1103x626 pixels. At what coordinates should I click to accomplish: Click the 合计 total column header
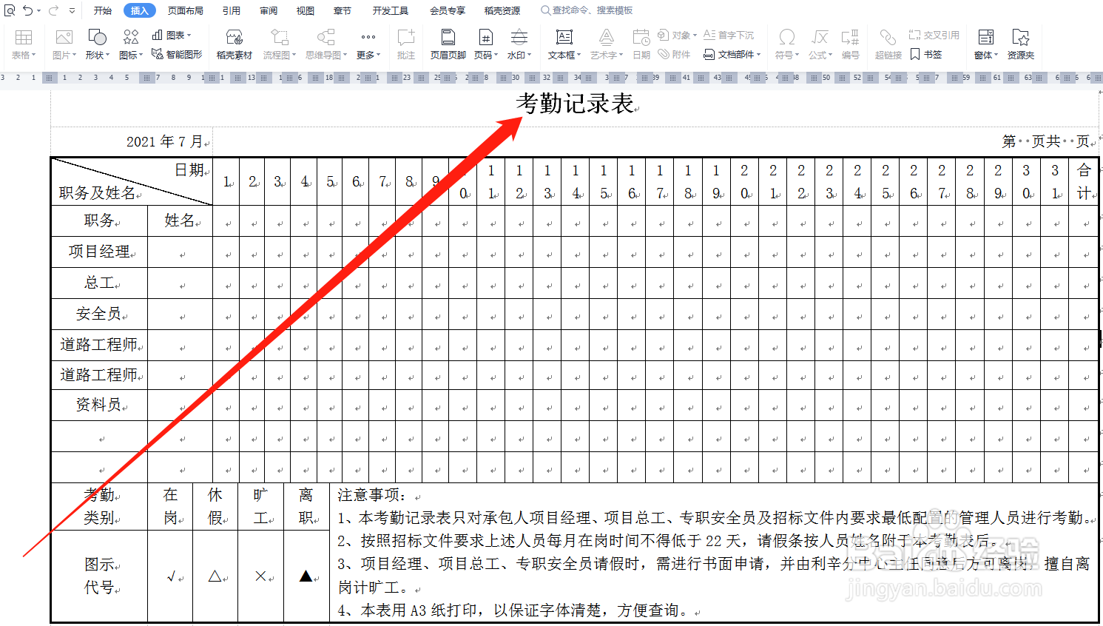tap(1084, 181)
